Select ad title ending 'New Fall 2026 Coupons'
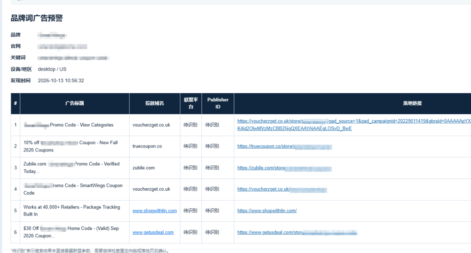Screen dimensions: 471x253 click(71, 146)
